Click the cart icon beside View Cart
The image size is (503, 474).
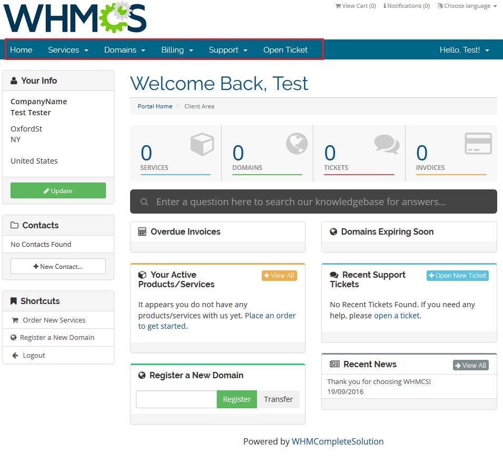coord(338,6)
